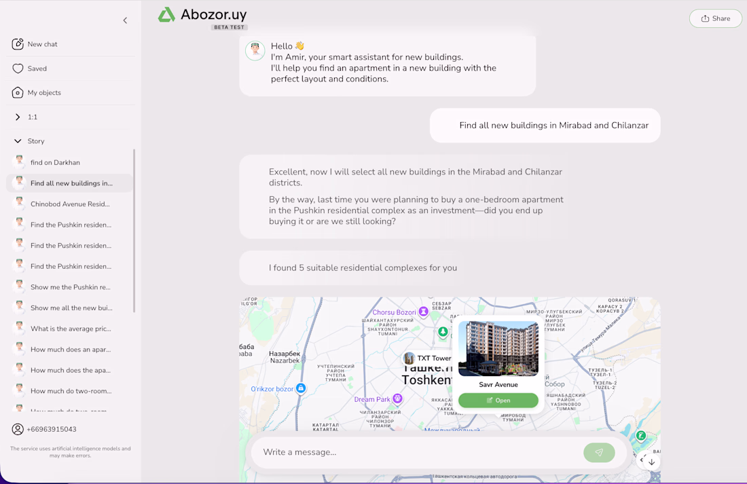Click Amir assistant avatar in greeting

pos(255,50)
